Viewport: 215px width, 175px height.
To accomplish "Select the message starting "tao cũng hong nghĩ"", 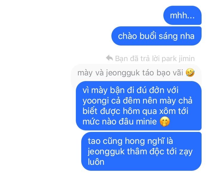I will click(141, 151).
